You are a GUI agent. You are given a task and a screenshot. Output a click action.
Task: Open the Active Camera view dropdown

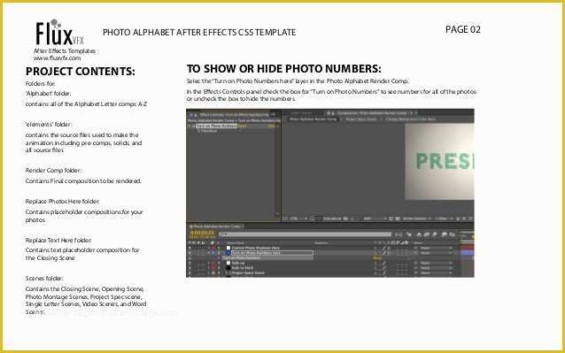click(x=416, y=219)
